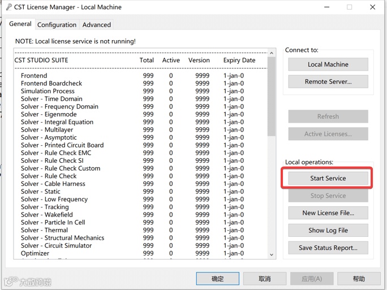
Task: Click the 'service is not running' note
Action: coord(75,41)
